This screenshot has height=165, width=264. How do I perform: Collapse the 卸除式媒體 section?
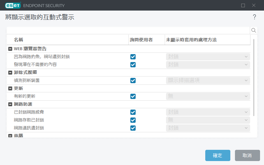coord(10,73)
